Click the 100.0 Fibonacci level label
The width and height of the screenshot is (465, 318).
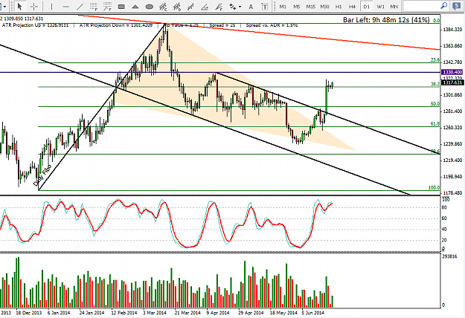pyautogui.click(x=434, y=188)
